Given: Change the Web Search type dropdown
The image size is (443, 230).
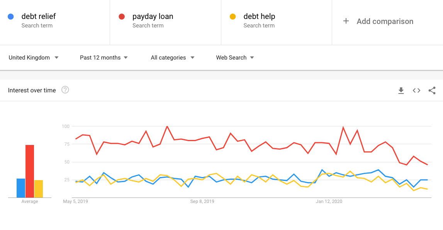Looking at the screenshot, I should tap(235, 58).
